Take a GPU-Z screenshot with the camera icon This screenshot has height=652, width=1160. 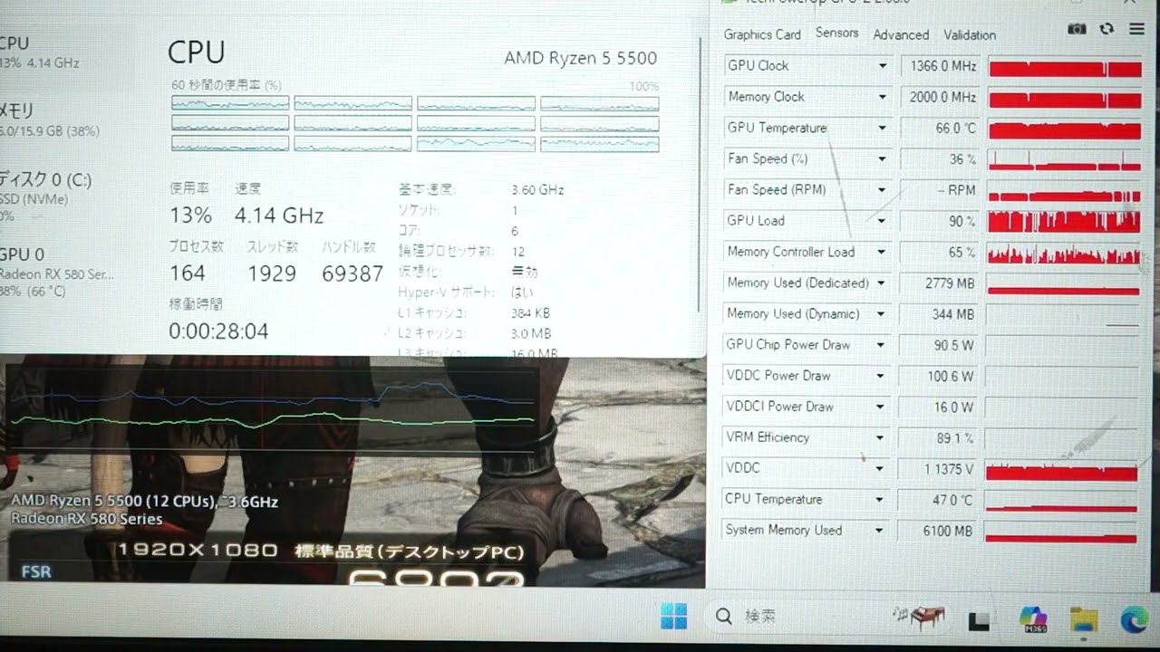tap(1077, 29)
